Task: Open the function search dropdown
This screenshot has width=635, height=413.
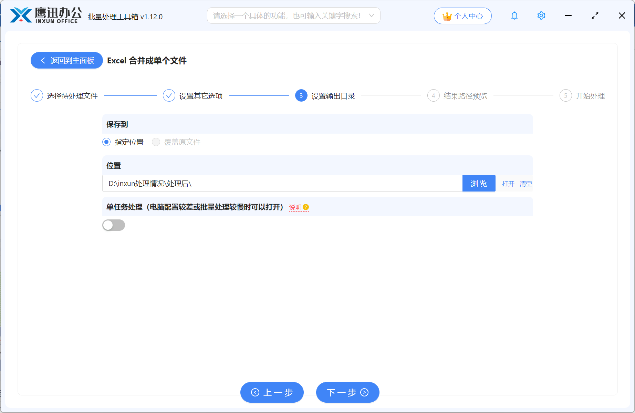Action: [371, 16]
